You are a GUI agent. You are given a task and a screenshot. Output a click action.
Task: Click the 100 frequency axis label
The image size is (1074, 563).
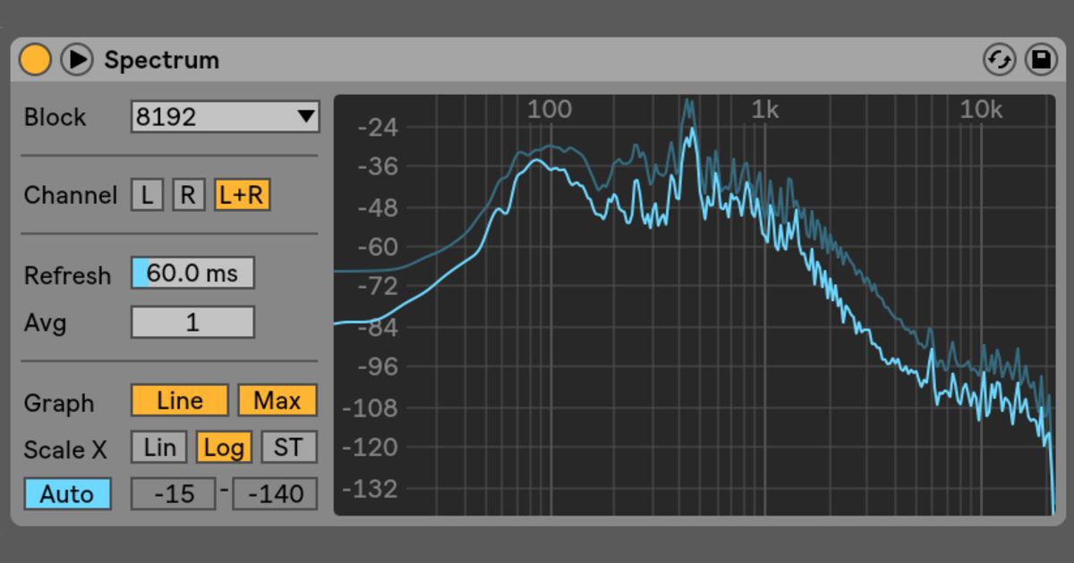pyautogui.click(x=549, y=110)
